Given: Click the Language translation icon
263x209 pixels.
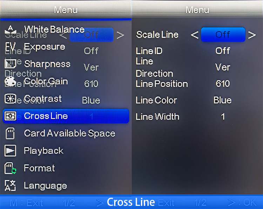Looking at the screenshot, I should [11, 185].
